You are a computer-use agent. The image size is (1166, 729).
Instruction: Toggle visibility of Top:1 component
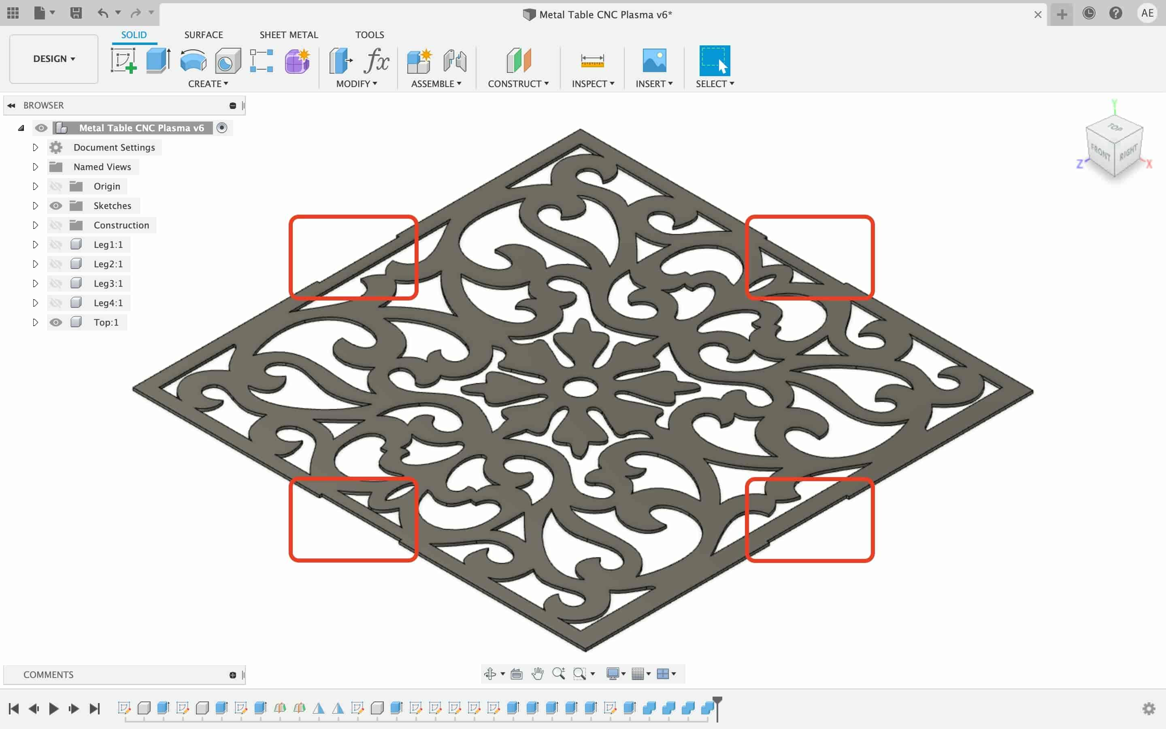pos(56,322)
